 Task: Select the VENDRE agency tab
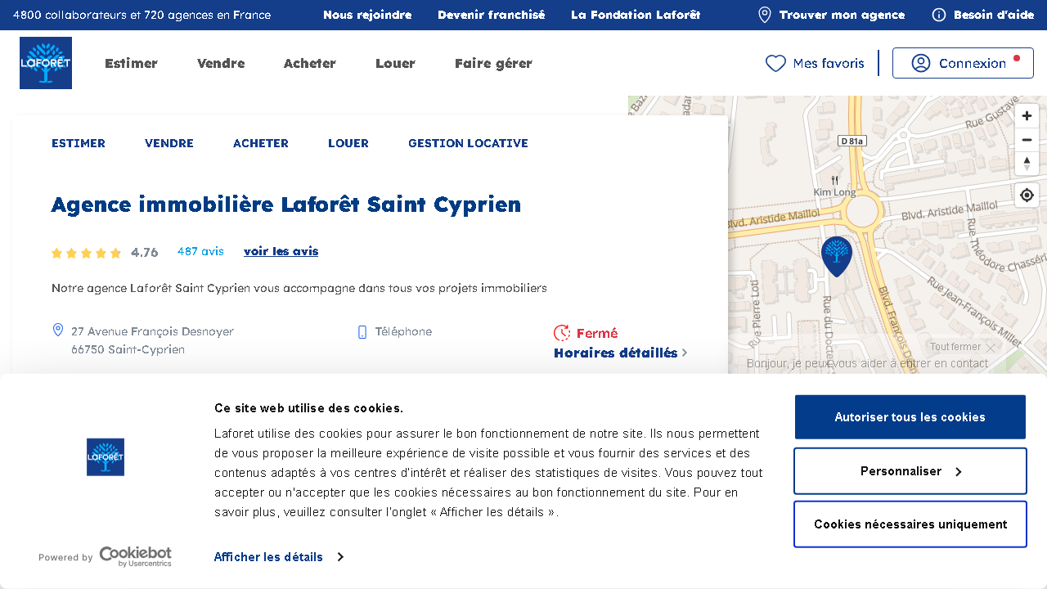tap(169, 143)
